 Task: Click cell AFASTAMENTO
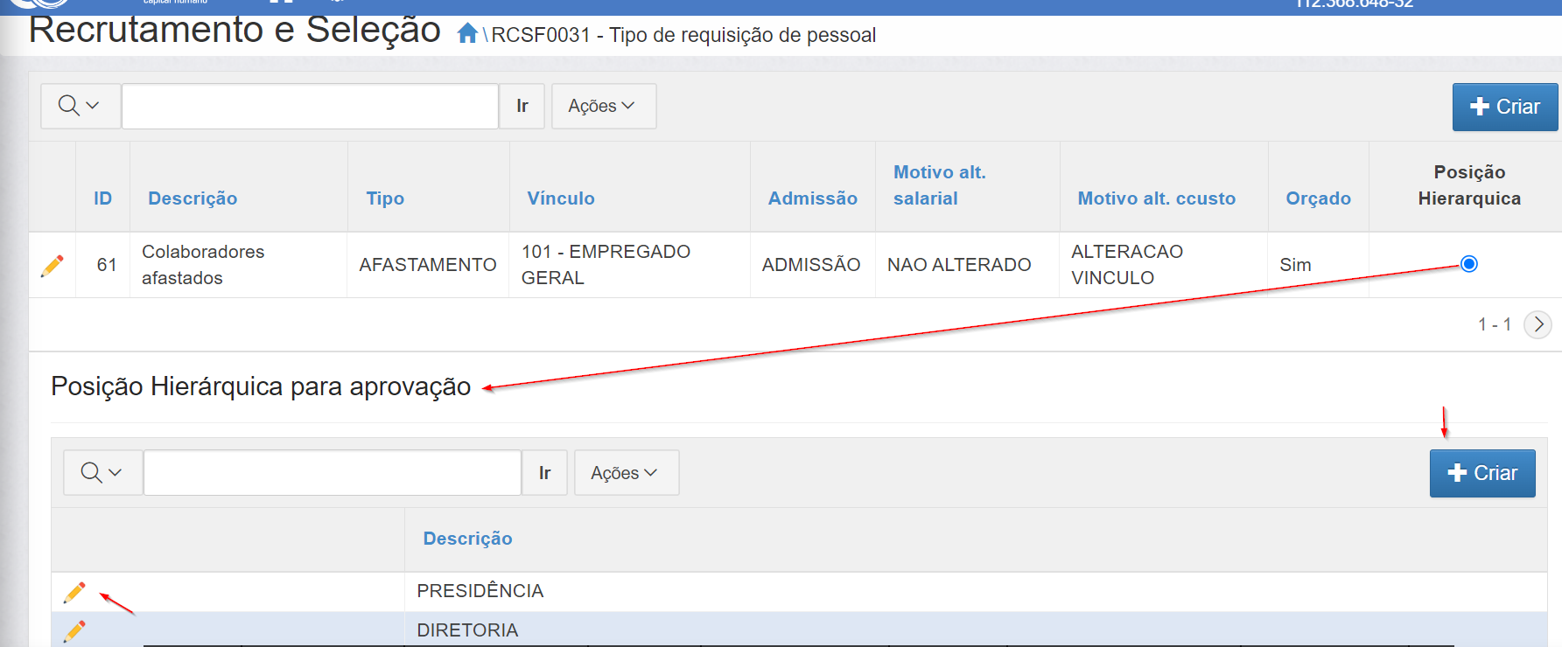pos(428,265)
